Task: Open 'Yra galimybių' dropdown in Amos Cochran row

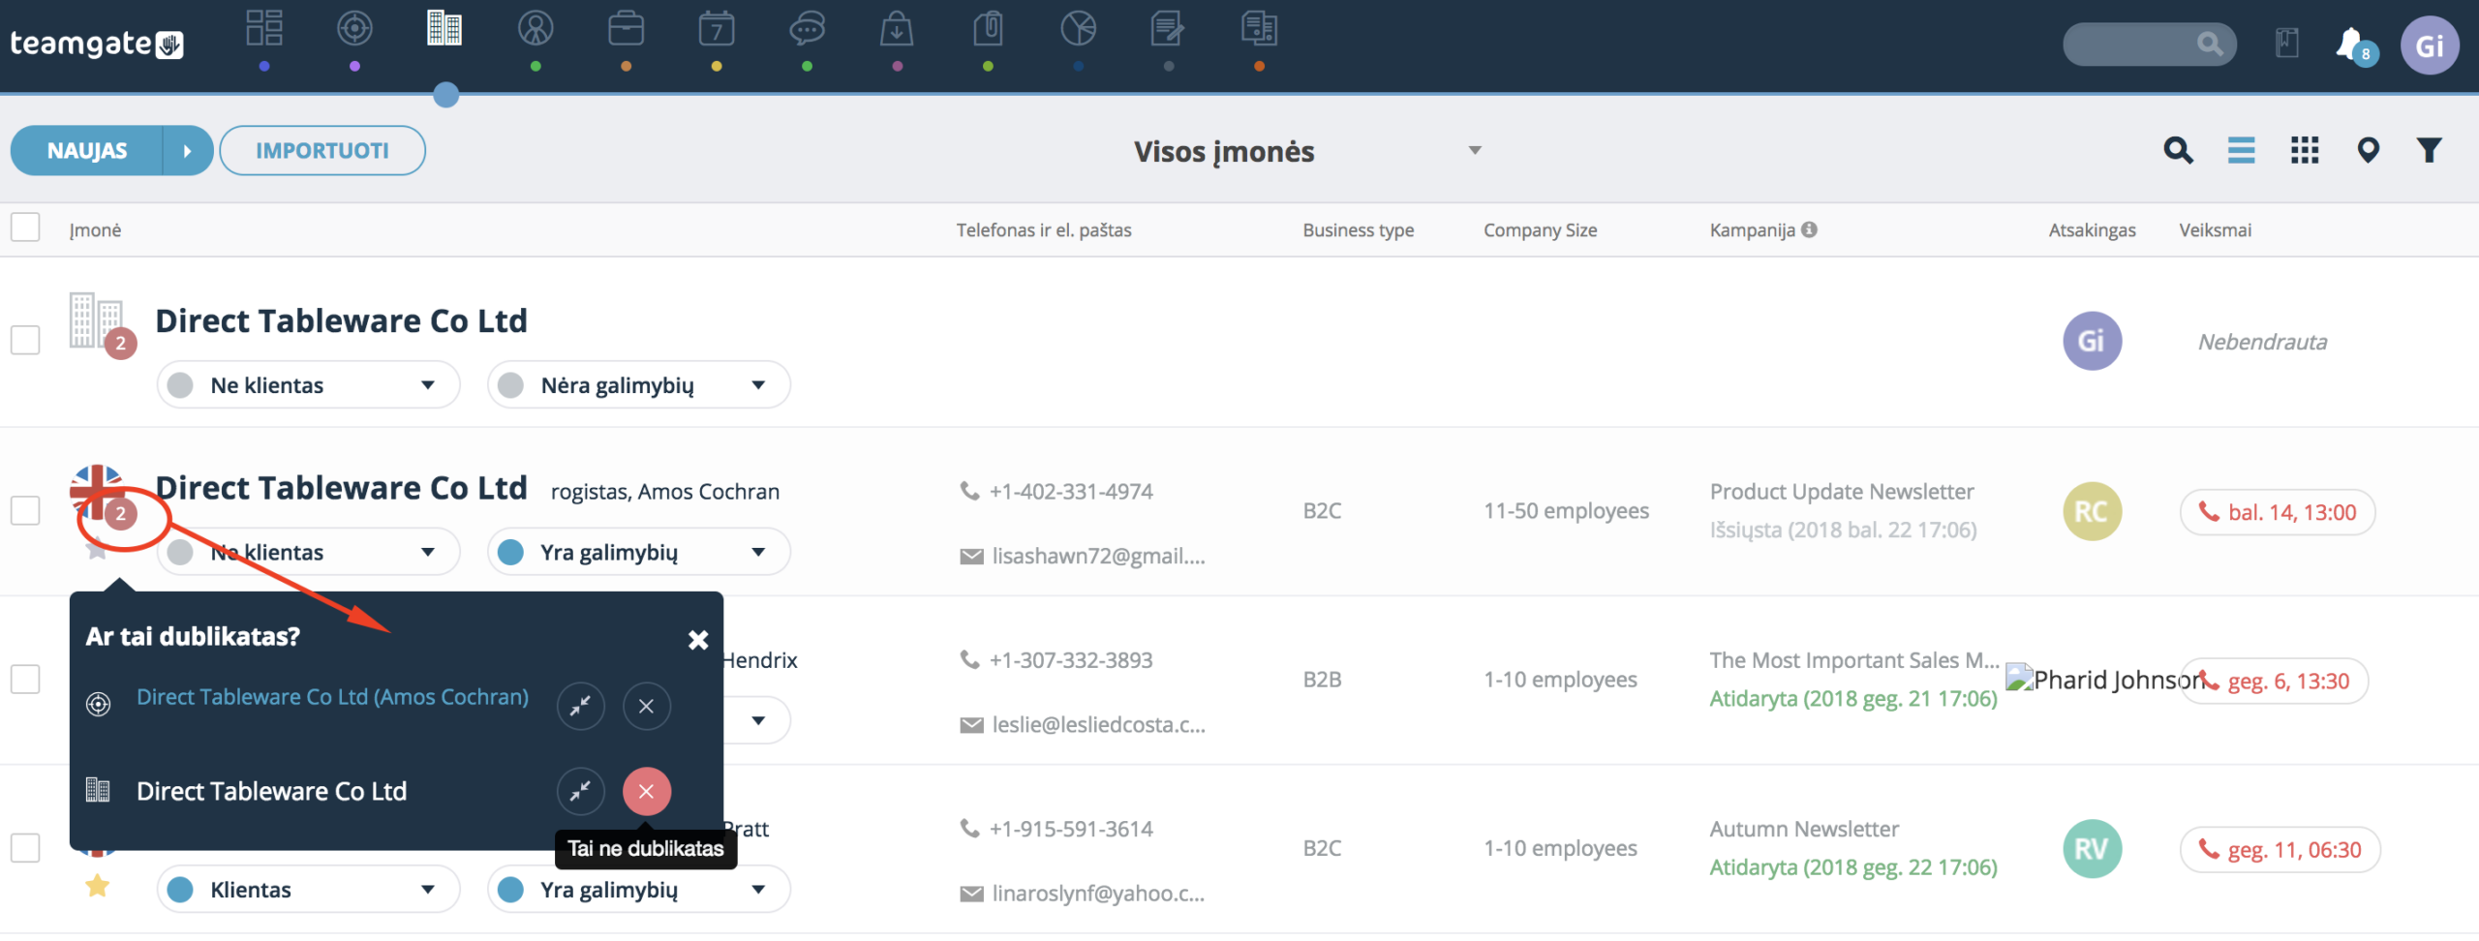Action: point(639,552)
